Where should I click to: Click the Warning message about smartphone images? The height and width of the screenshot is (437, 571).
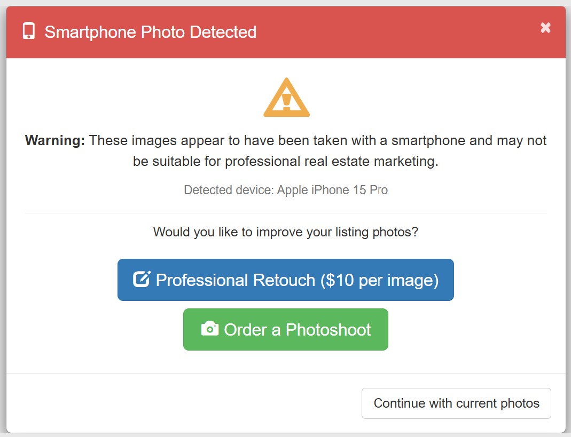(x=285, y=150)
